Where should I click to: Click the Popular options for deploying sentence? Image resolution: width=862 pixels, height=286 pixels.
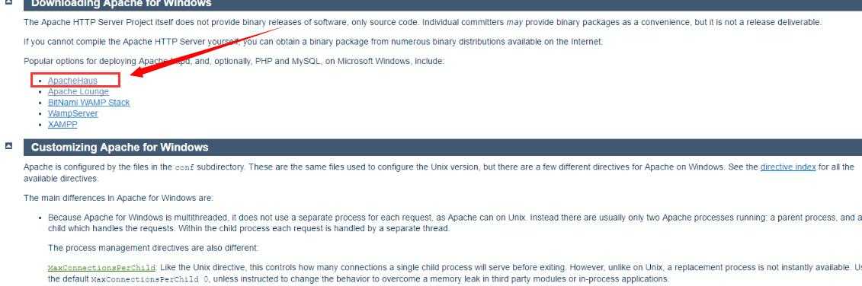click(x=234, y=61)
